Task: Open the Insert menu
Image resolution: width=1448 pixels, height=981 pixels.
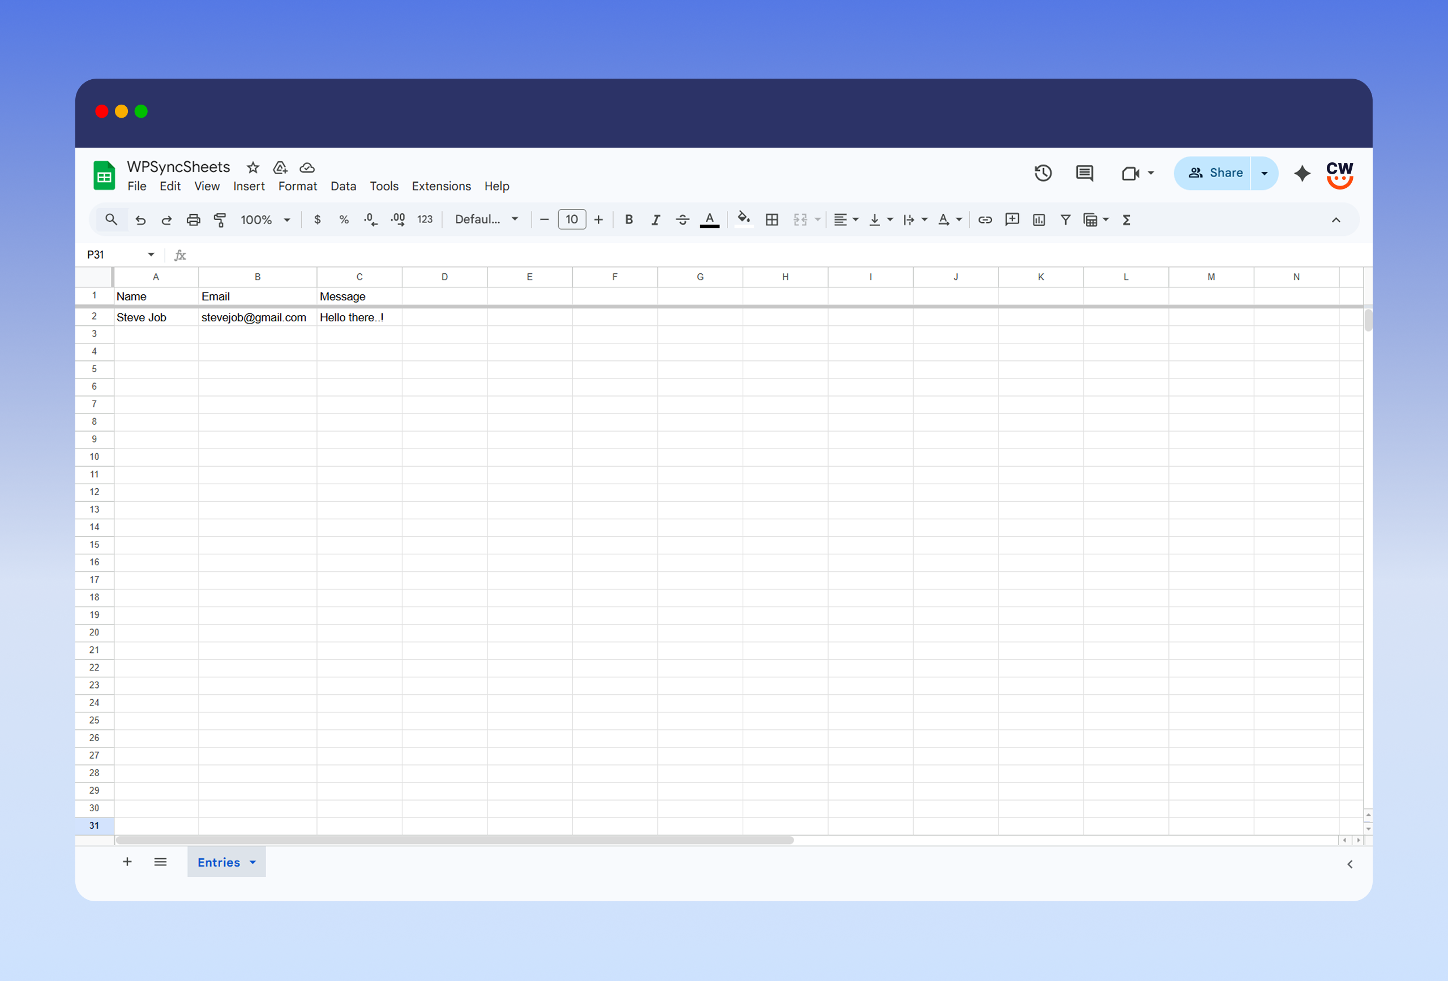Action: (249, 186)
